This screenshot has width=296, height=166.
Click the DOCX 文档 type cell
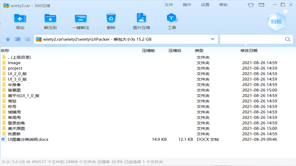point(208,139)
